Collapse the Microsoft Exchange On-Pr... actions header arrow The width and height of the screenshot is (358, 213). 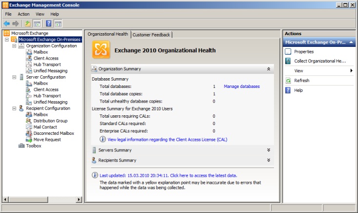[x=351, y=42]
